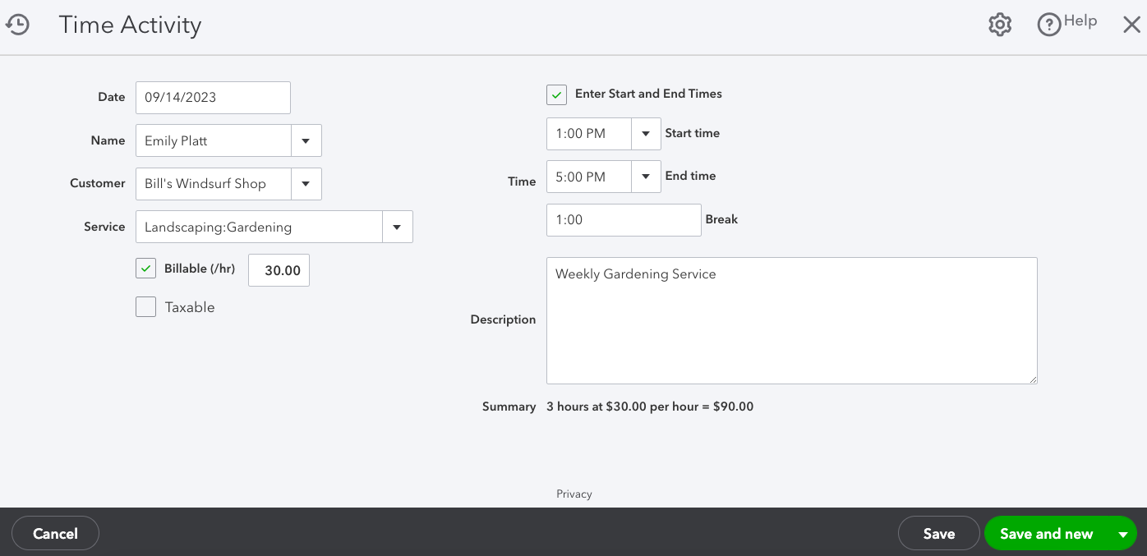
Task: Open recent transactions history icon
Action: click(x=17, y=25)
